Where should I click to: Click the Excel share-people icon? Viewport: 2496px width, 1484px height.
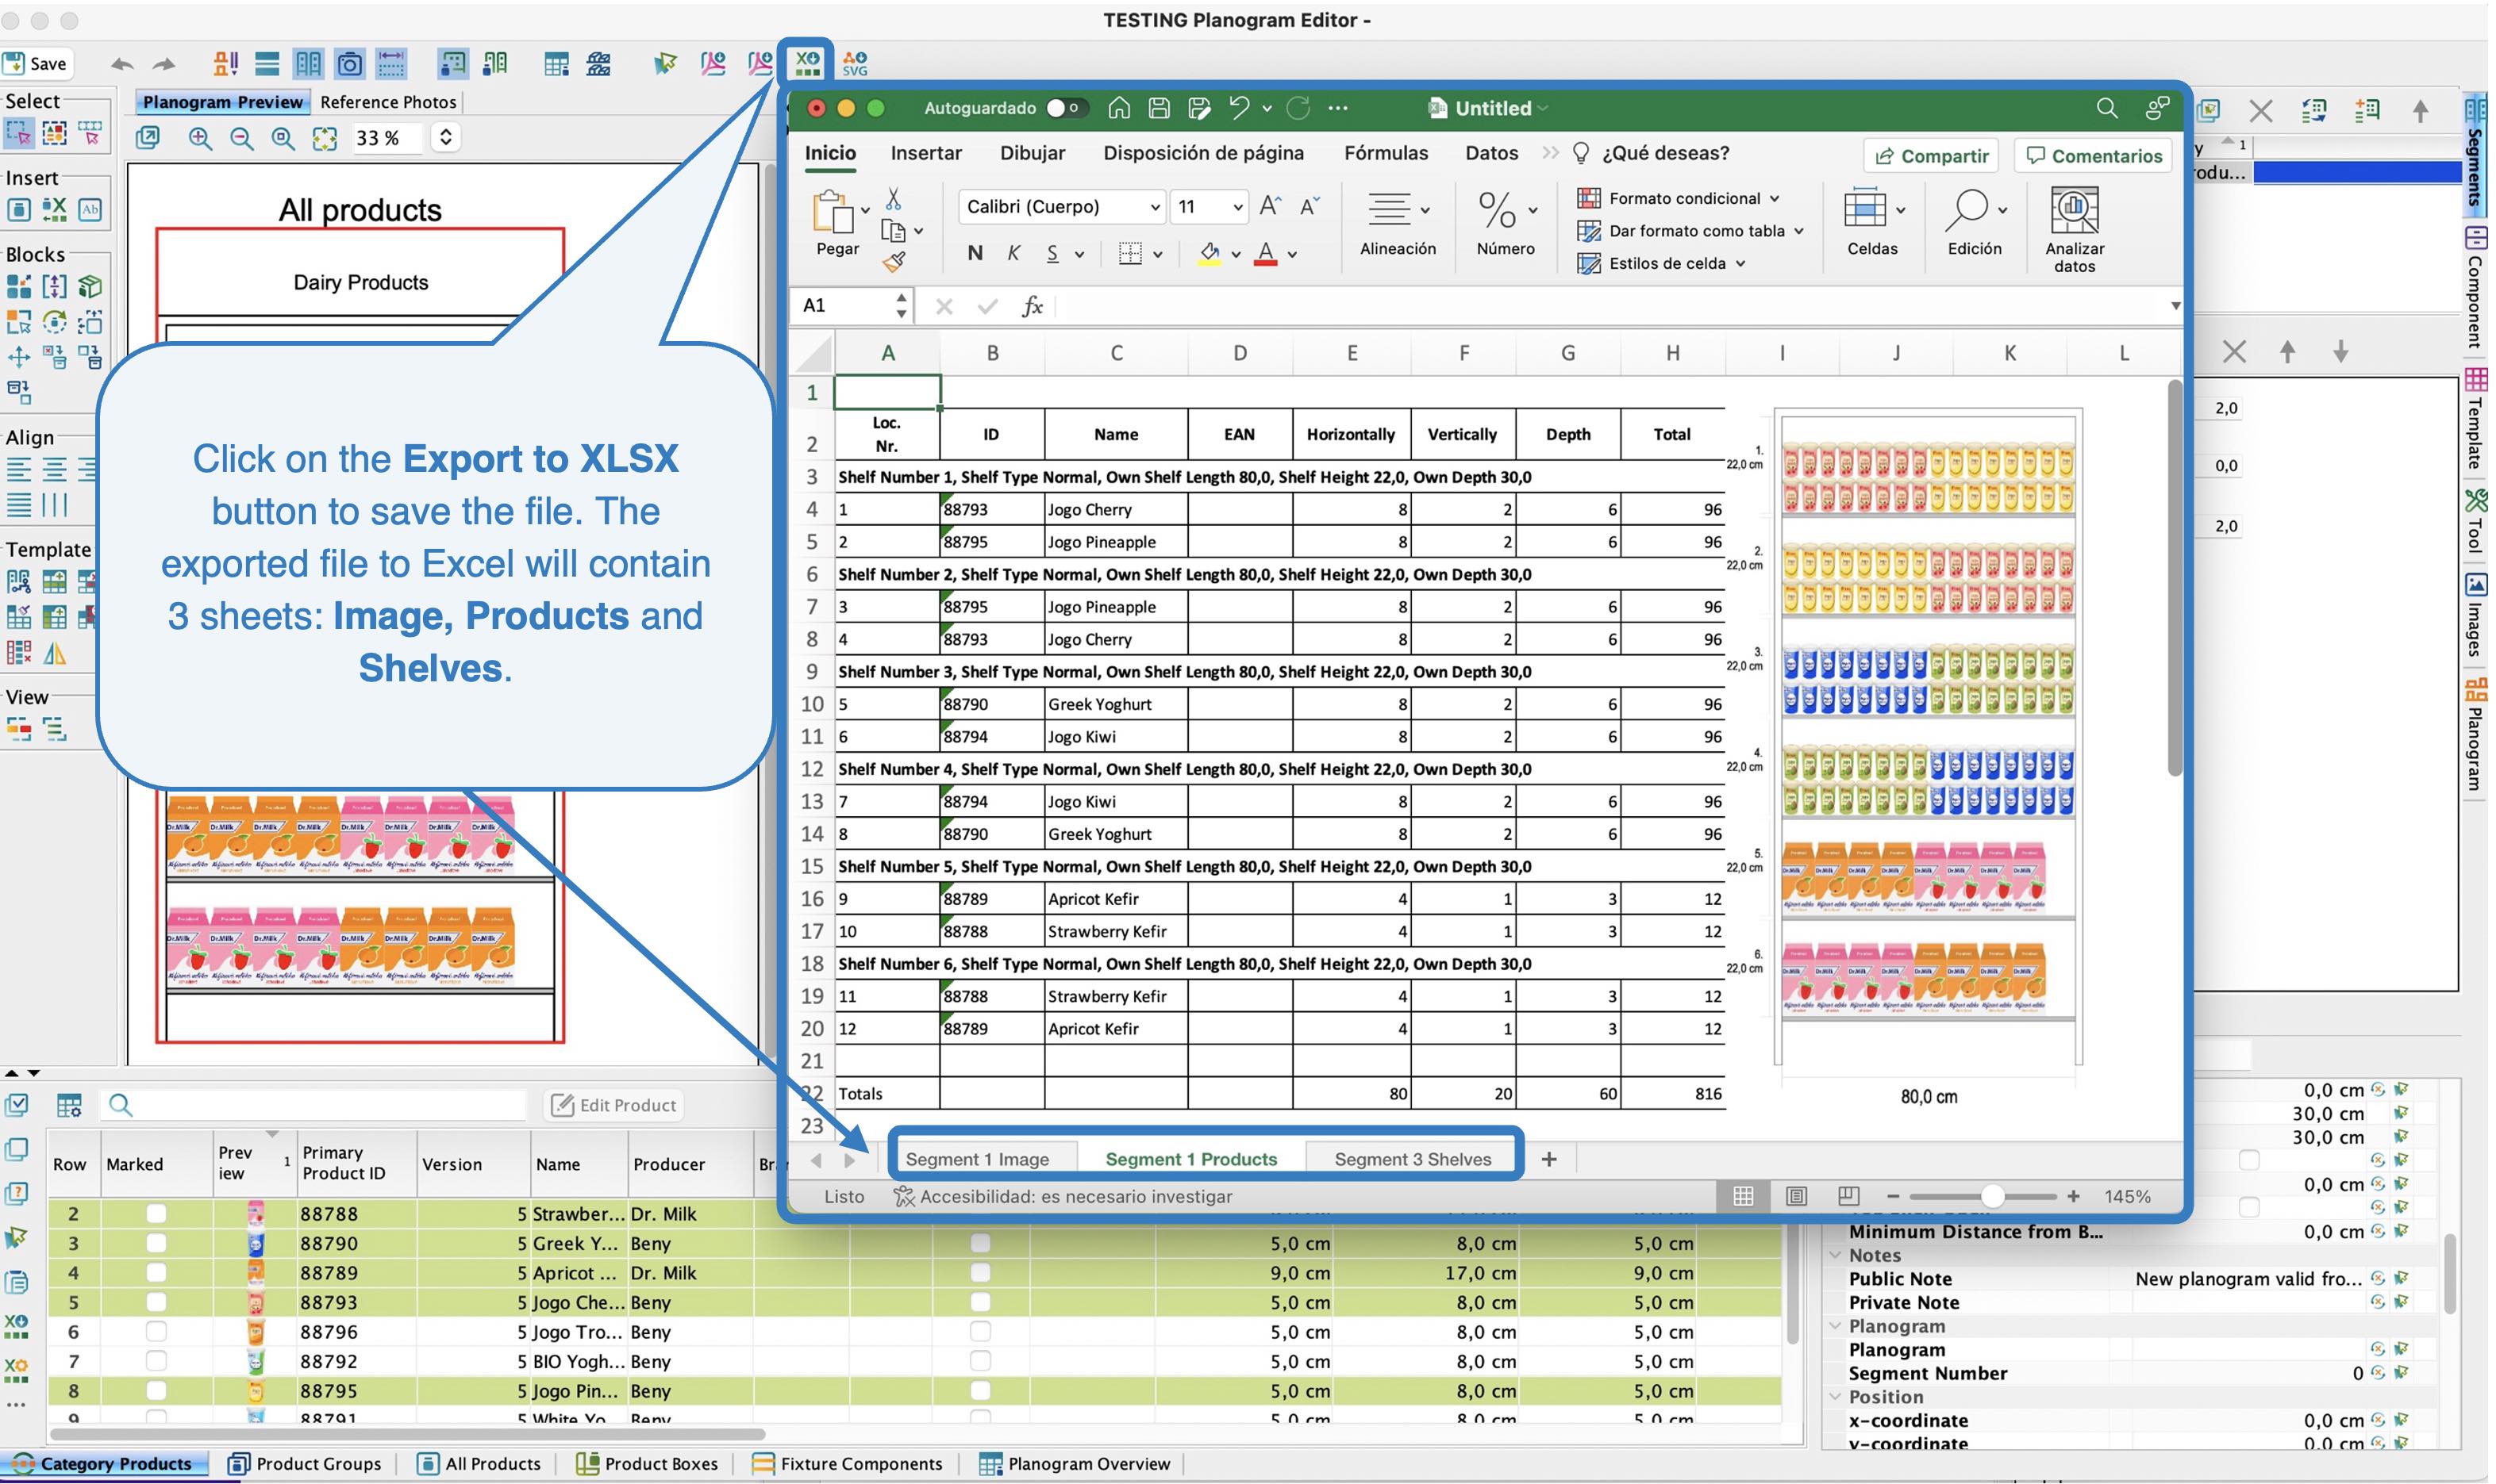click(x=2158, y=108)
